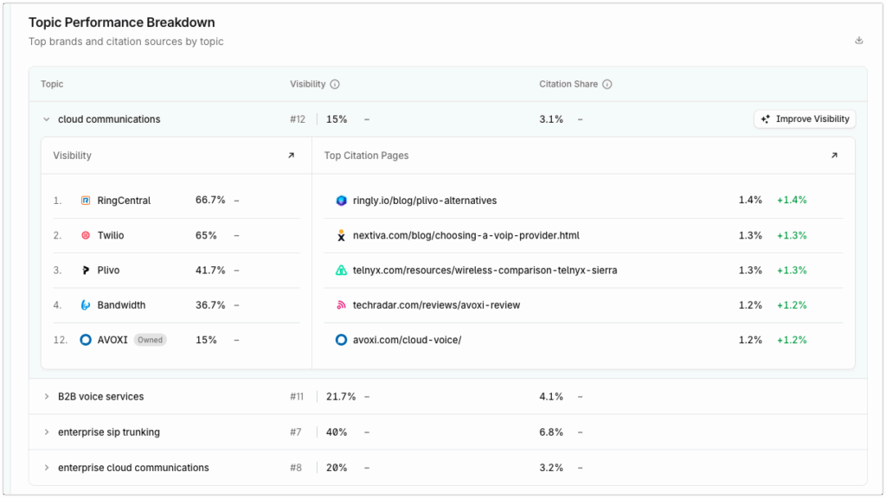The image size is (886, 498).
Task: Expand the B2B voice services topic
Action: click(x=46, y=396)
